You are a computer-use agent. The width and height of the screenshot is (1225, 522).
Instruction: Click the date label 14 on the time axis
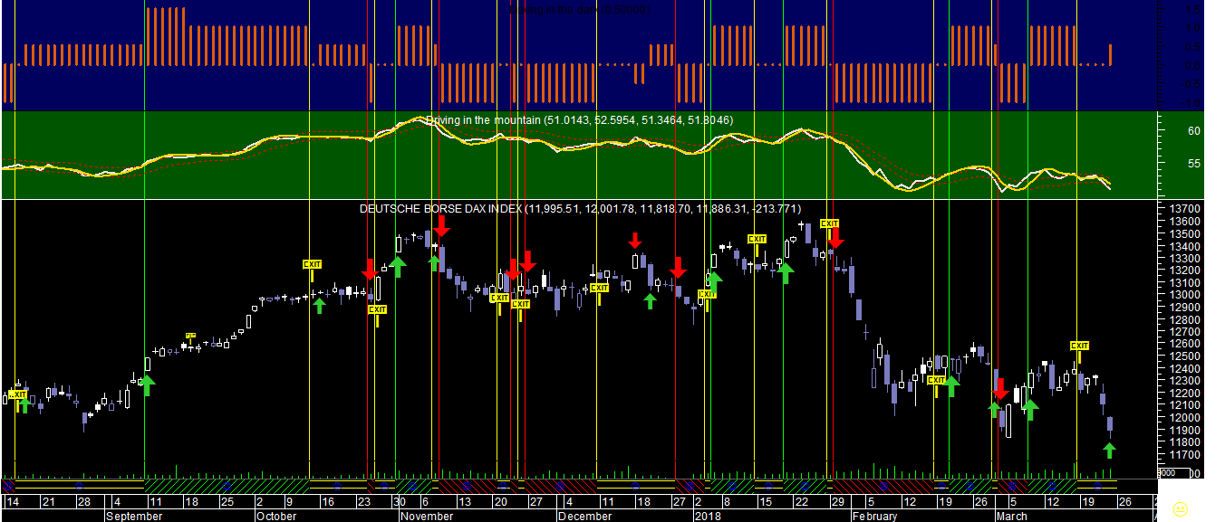coord(13,503)
